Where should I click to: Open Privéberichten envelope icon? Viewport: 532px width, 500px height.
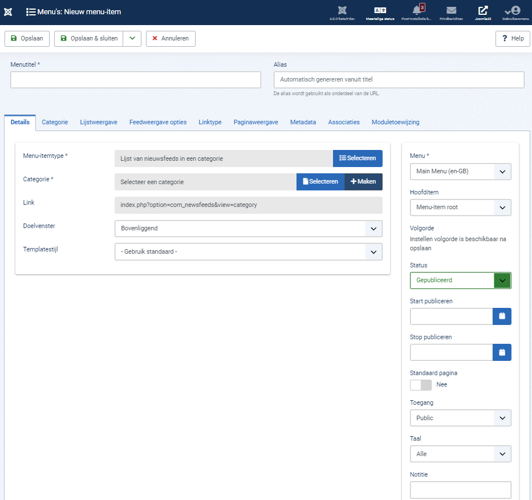[451, 13]
